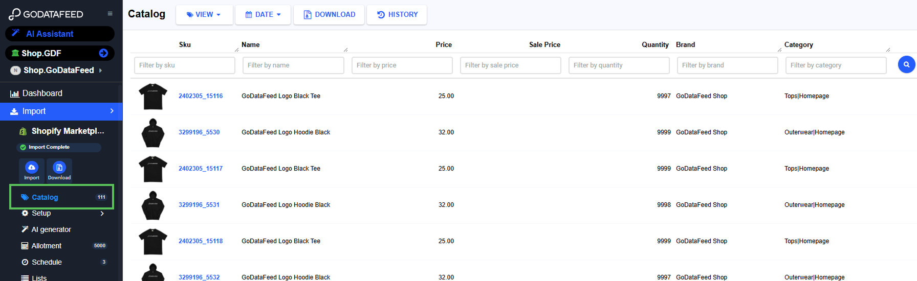Click the Name column resize handle
Image resolution: width=917 pixels, height=281 pixels.
click(346, 50)
